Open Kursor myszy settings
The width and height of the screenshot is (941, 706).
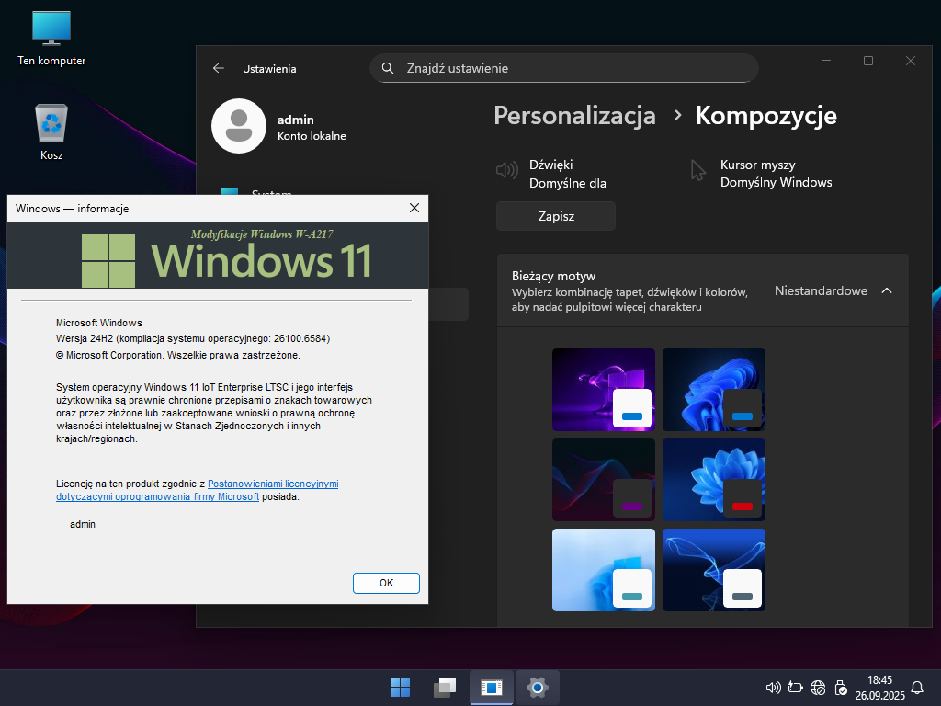763,174
